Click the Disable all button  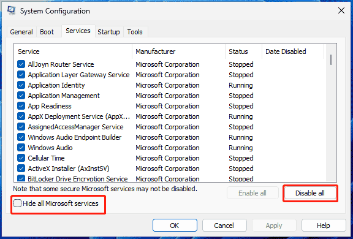pos(309,193)
